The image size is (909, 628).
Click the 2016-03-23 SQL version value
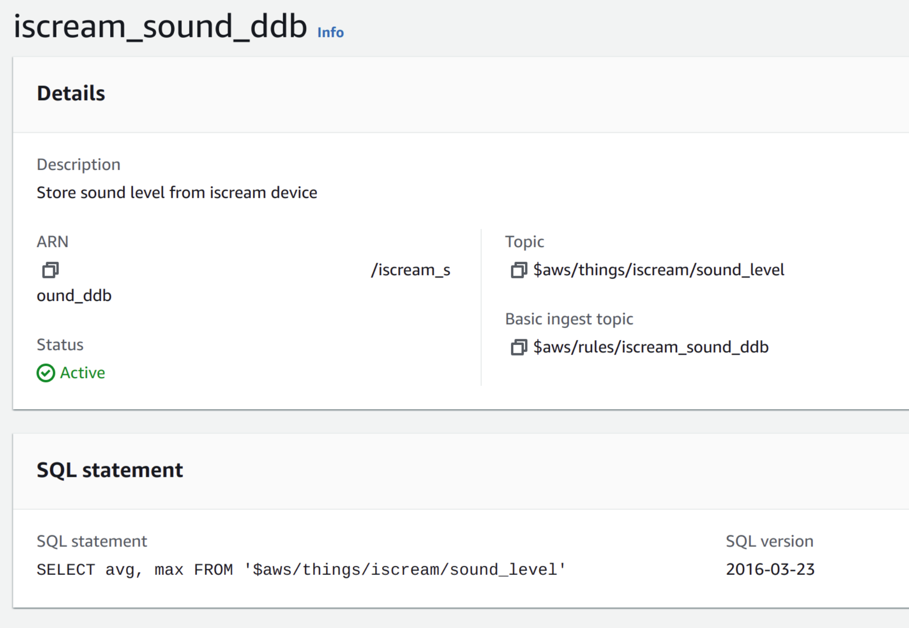point(770,569)
